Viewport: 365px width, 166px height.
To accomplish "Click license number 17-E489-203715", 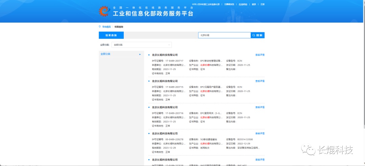I will 174,87.
